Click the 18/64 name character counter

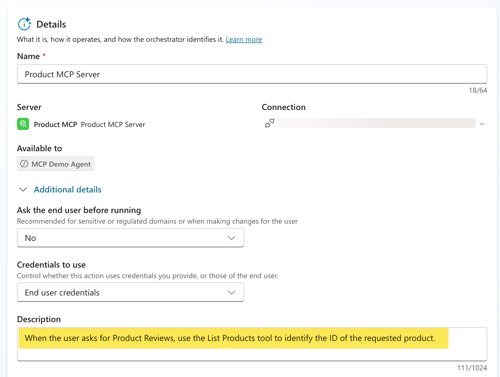click(x=478, y=90)
